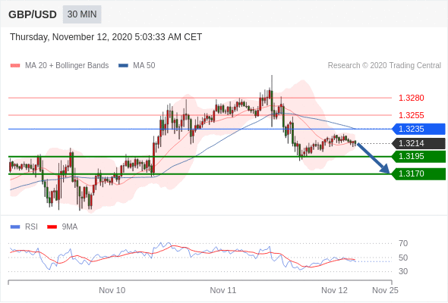Click the MA 50 blue legend swatch
Image resolution: width=448 pixels, height=303 pixels.
[x=123, y=66]
